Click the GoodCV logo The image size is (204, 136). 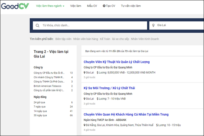pos(15,6)
